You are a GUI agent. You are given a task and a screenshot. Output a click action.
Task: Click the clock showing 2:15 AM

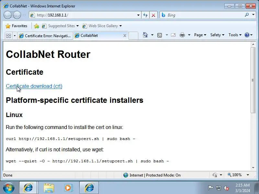(242, 188)
